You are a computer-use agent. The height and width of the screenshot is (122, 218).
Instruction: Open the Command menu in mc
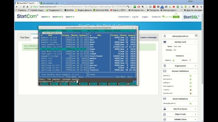(x=77, y=30)
